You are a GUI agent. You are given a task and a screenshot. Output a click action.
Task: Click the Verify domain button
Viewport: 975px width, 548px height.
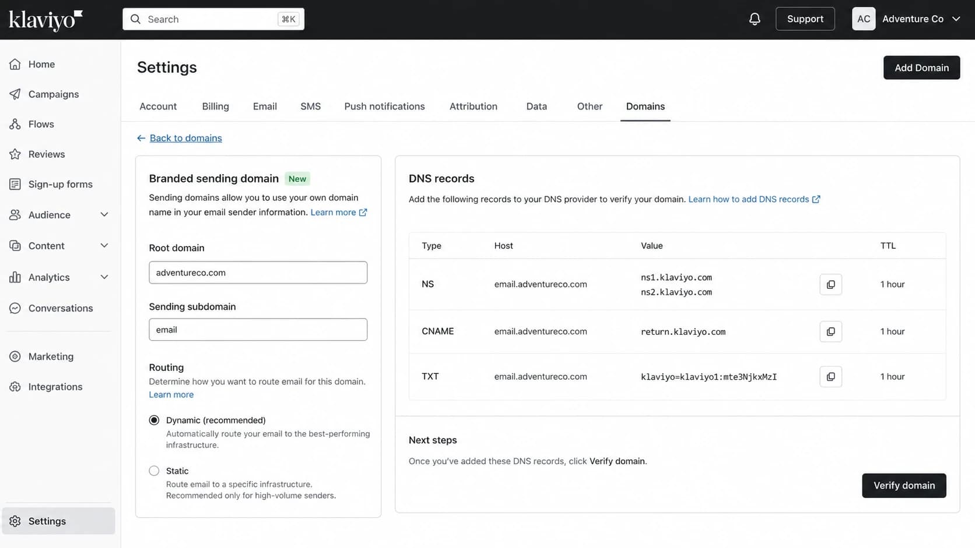coord(904,486)
